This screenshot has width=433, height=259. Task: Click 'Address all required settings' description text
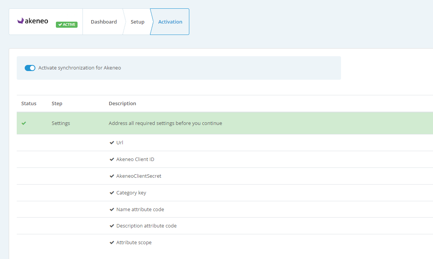coord(165,123)
